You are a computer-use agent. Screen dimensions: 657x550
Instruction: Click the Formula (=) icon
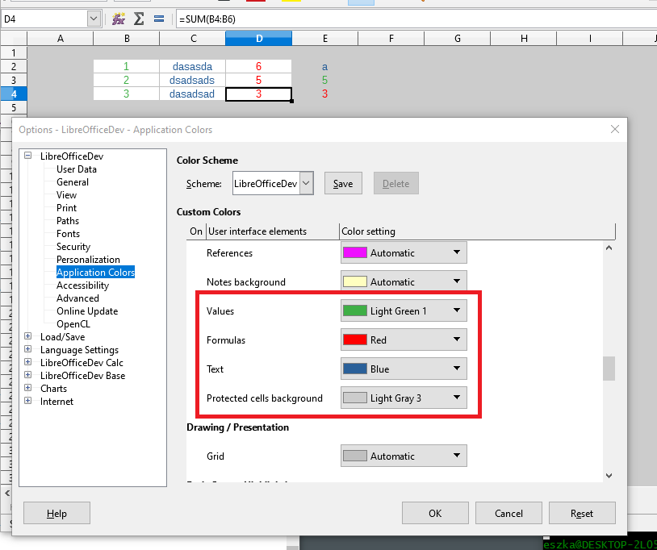(x=158, y=17)
